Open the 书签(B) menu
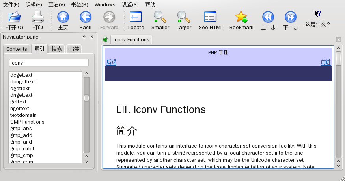This screenshot has width=345, height=181. 79,5
